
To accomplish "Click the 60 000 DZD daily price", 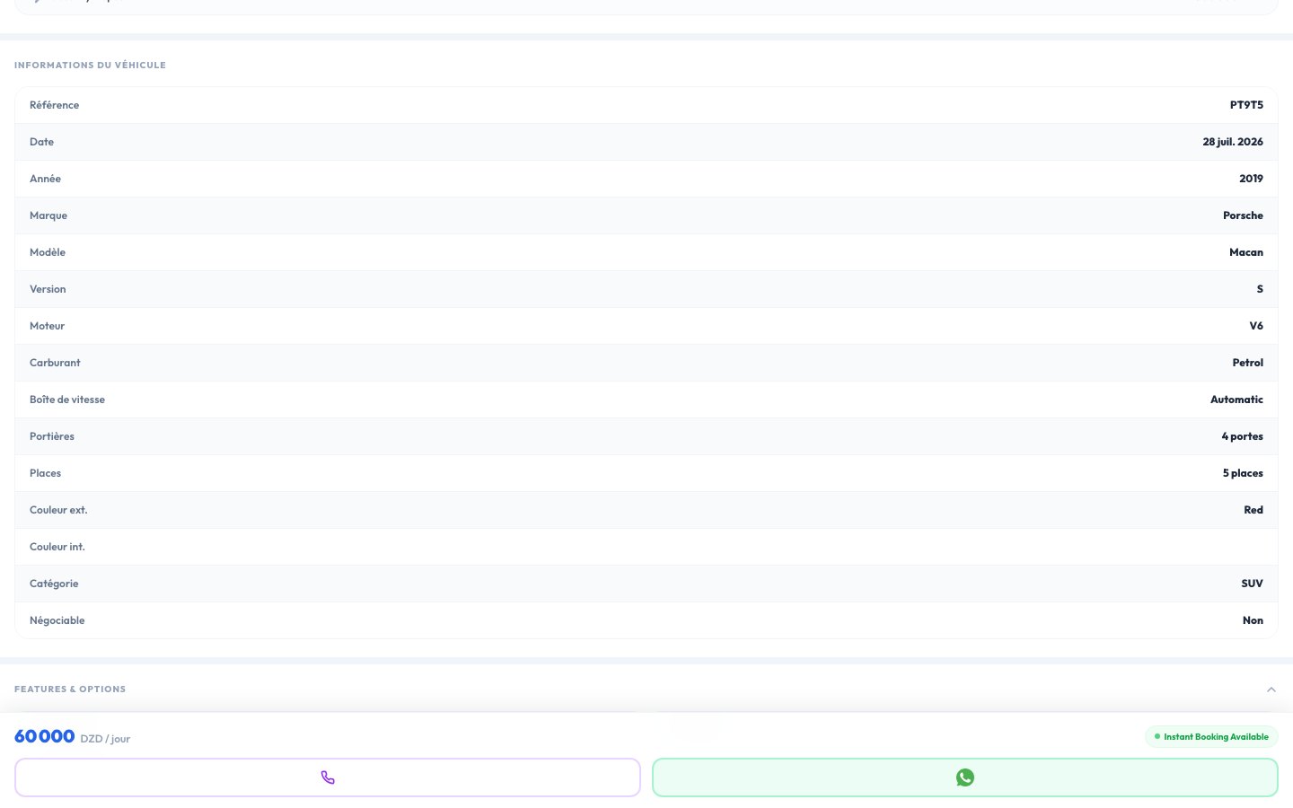I will pos(72,737).
